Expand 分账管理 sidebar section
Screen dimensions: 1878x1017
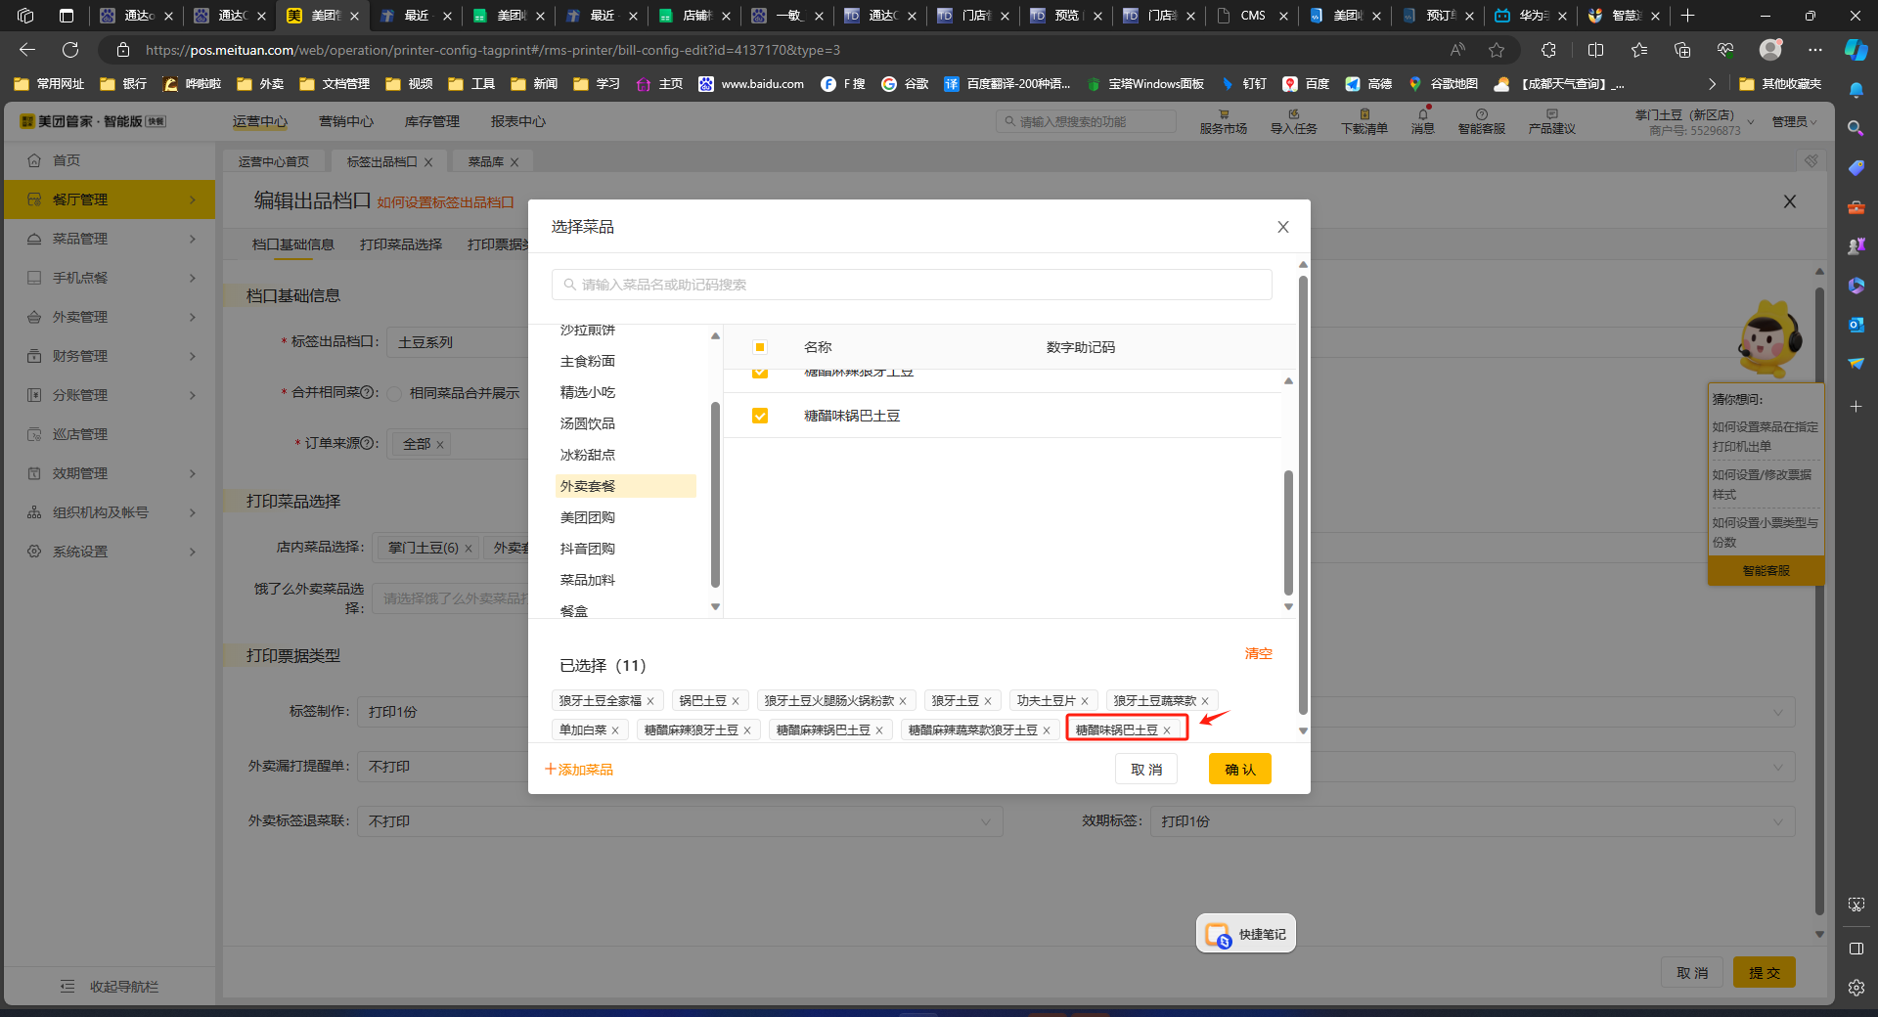click(110, 395)
